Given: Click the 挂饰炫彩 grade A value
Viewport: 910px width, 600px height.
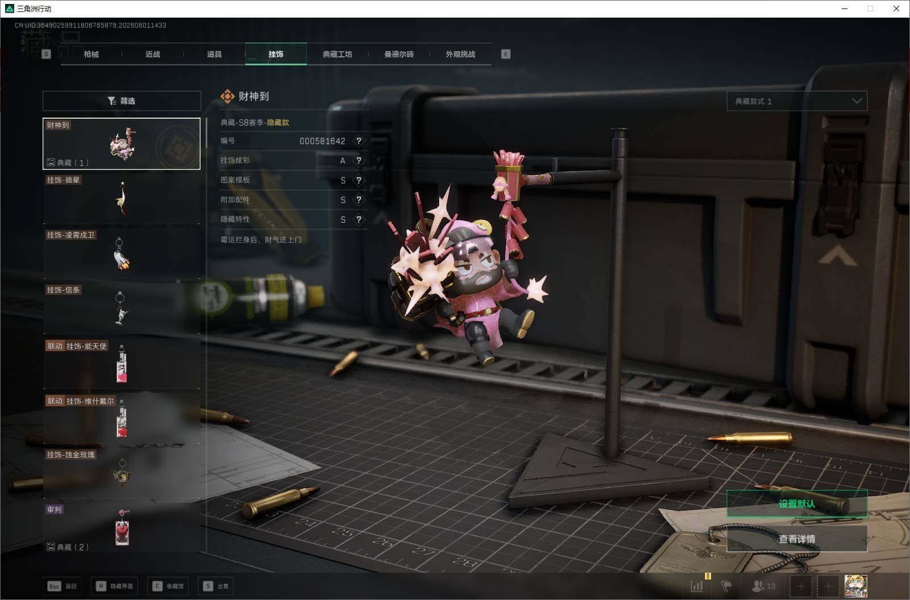Looking at the screenshot, I should pyautogui.click(x=343, y=161).
